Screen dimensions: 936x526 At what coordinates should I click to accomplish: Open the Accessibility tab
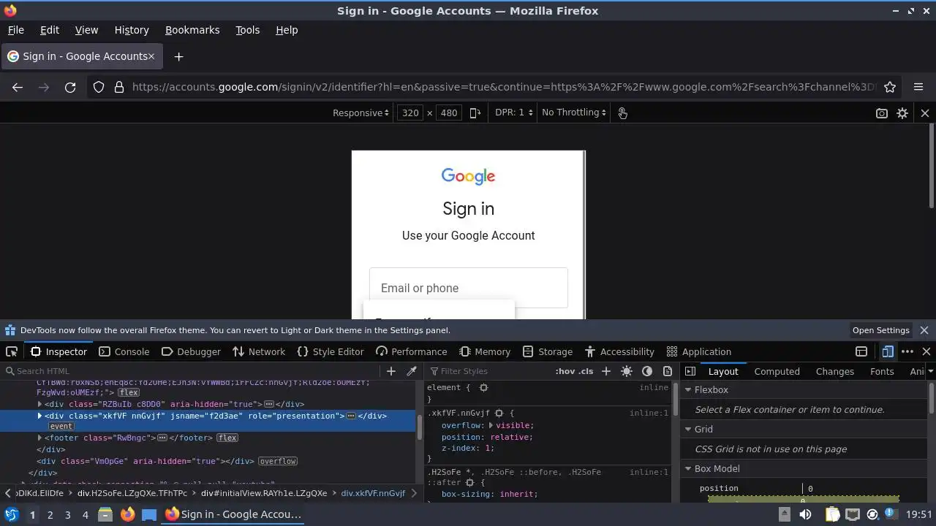click(619, 351)
